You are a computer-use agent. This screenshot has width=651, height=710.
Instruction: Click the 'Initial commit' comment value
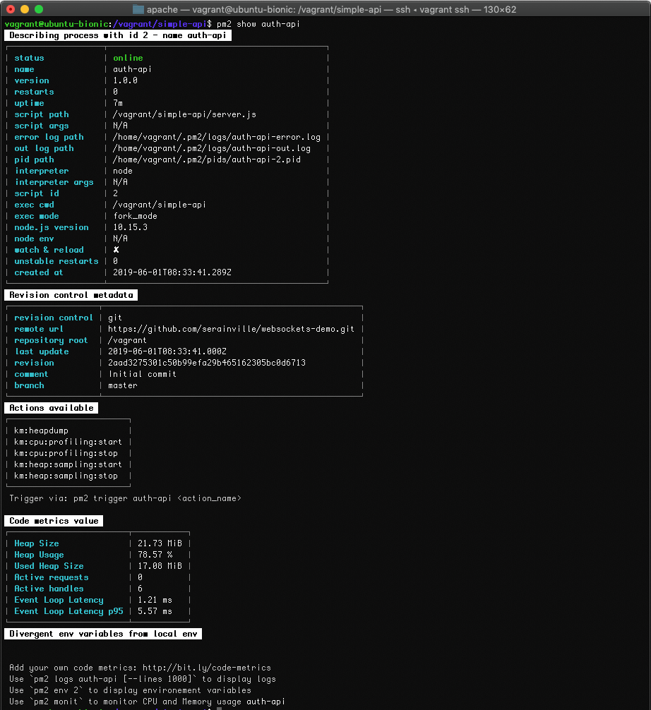click(x=142, y=375)
